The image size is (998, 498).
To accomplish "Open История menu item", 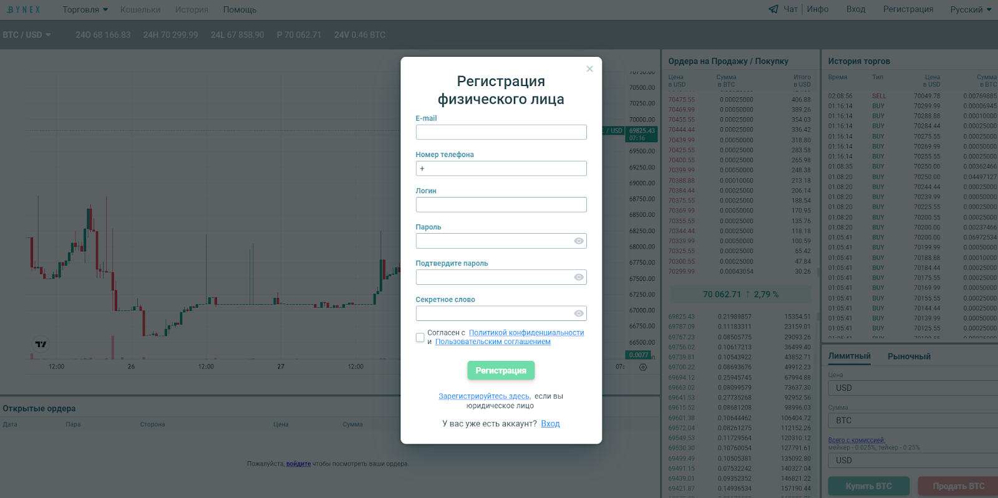I will pyautogui.click(x=191, y=9).
